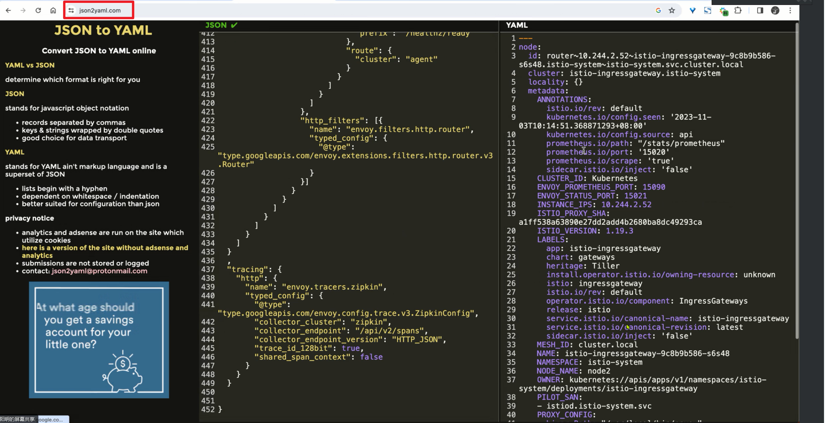Open site information icon in address bar
825x423 pixels.
(x=71, y=10)
